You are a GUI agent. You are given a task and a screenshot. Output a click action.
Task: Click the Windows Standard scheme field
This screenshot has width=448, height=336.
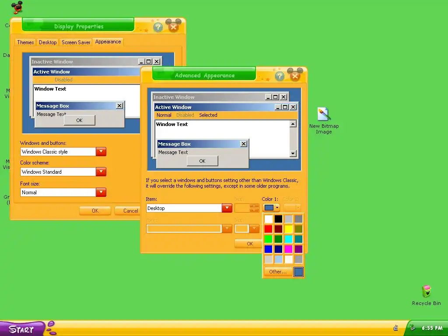(58, 171)
